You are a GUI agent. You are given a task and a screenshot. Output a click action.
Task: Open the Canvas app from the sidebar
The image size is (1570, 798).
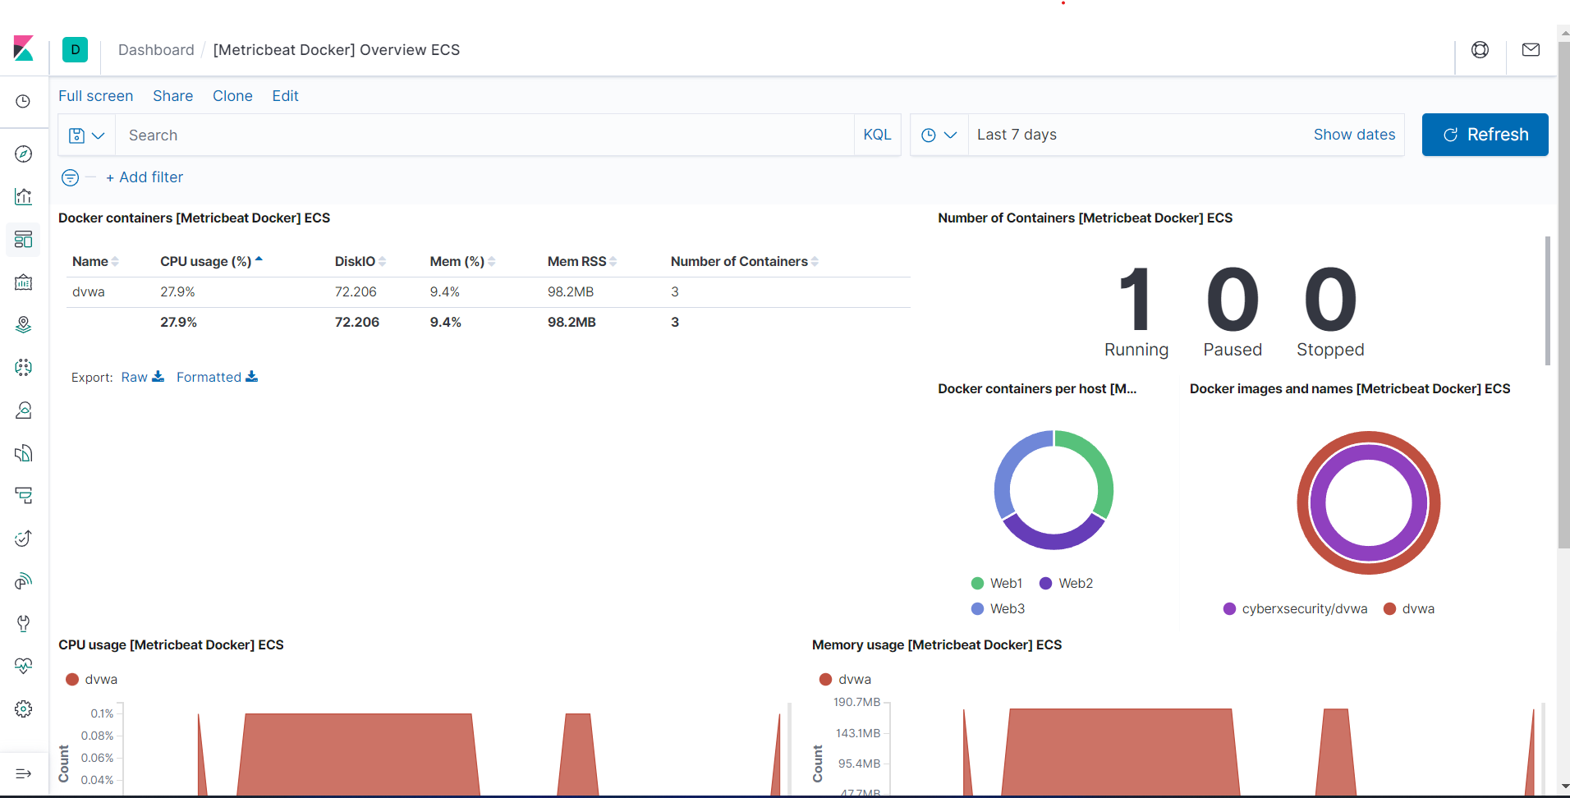pyautogui.click(x=23, y=282)
